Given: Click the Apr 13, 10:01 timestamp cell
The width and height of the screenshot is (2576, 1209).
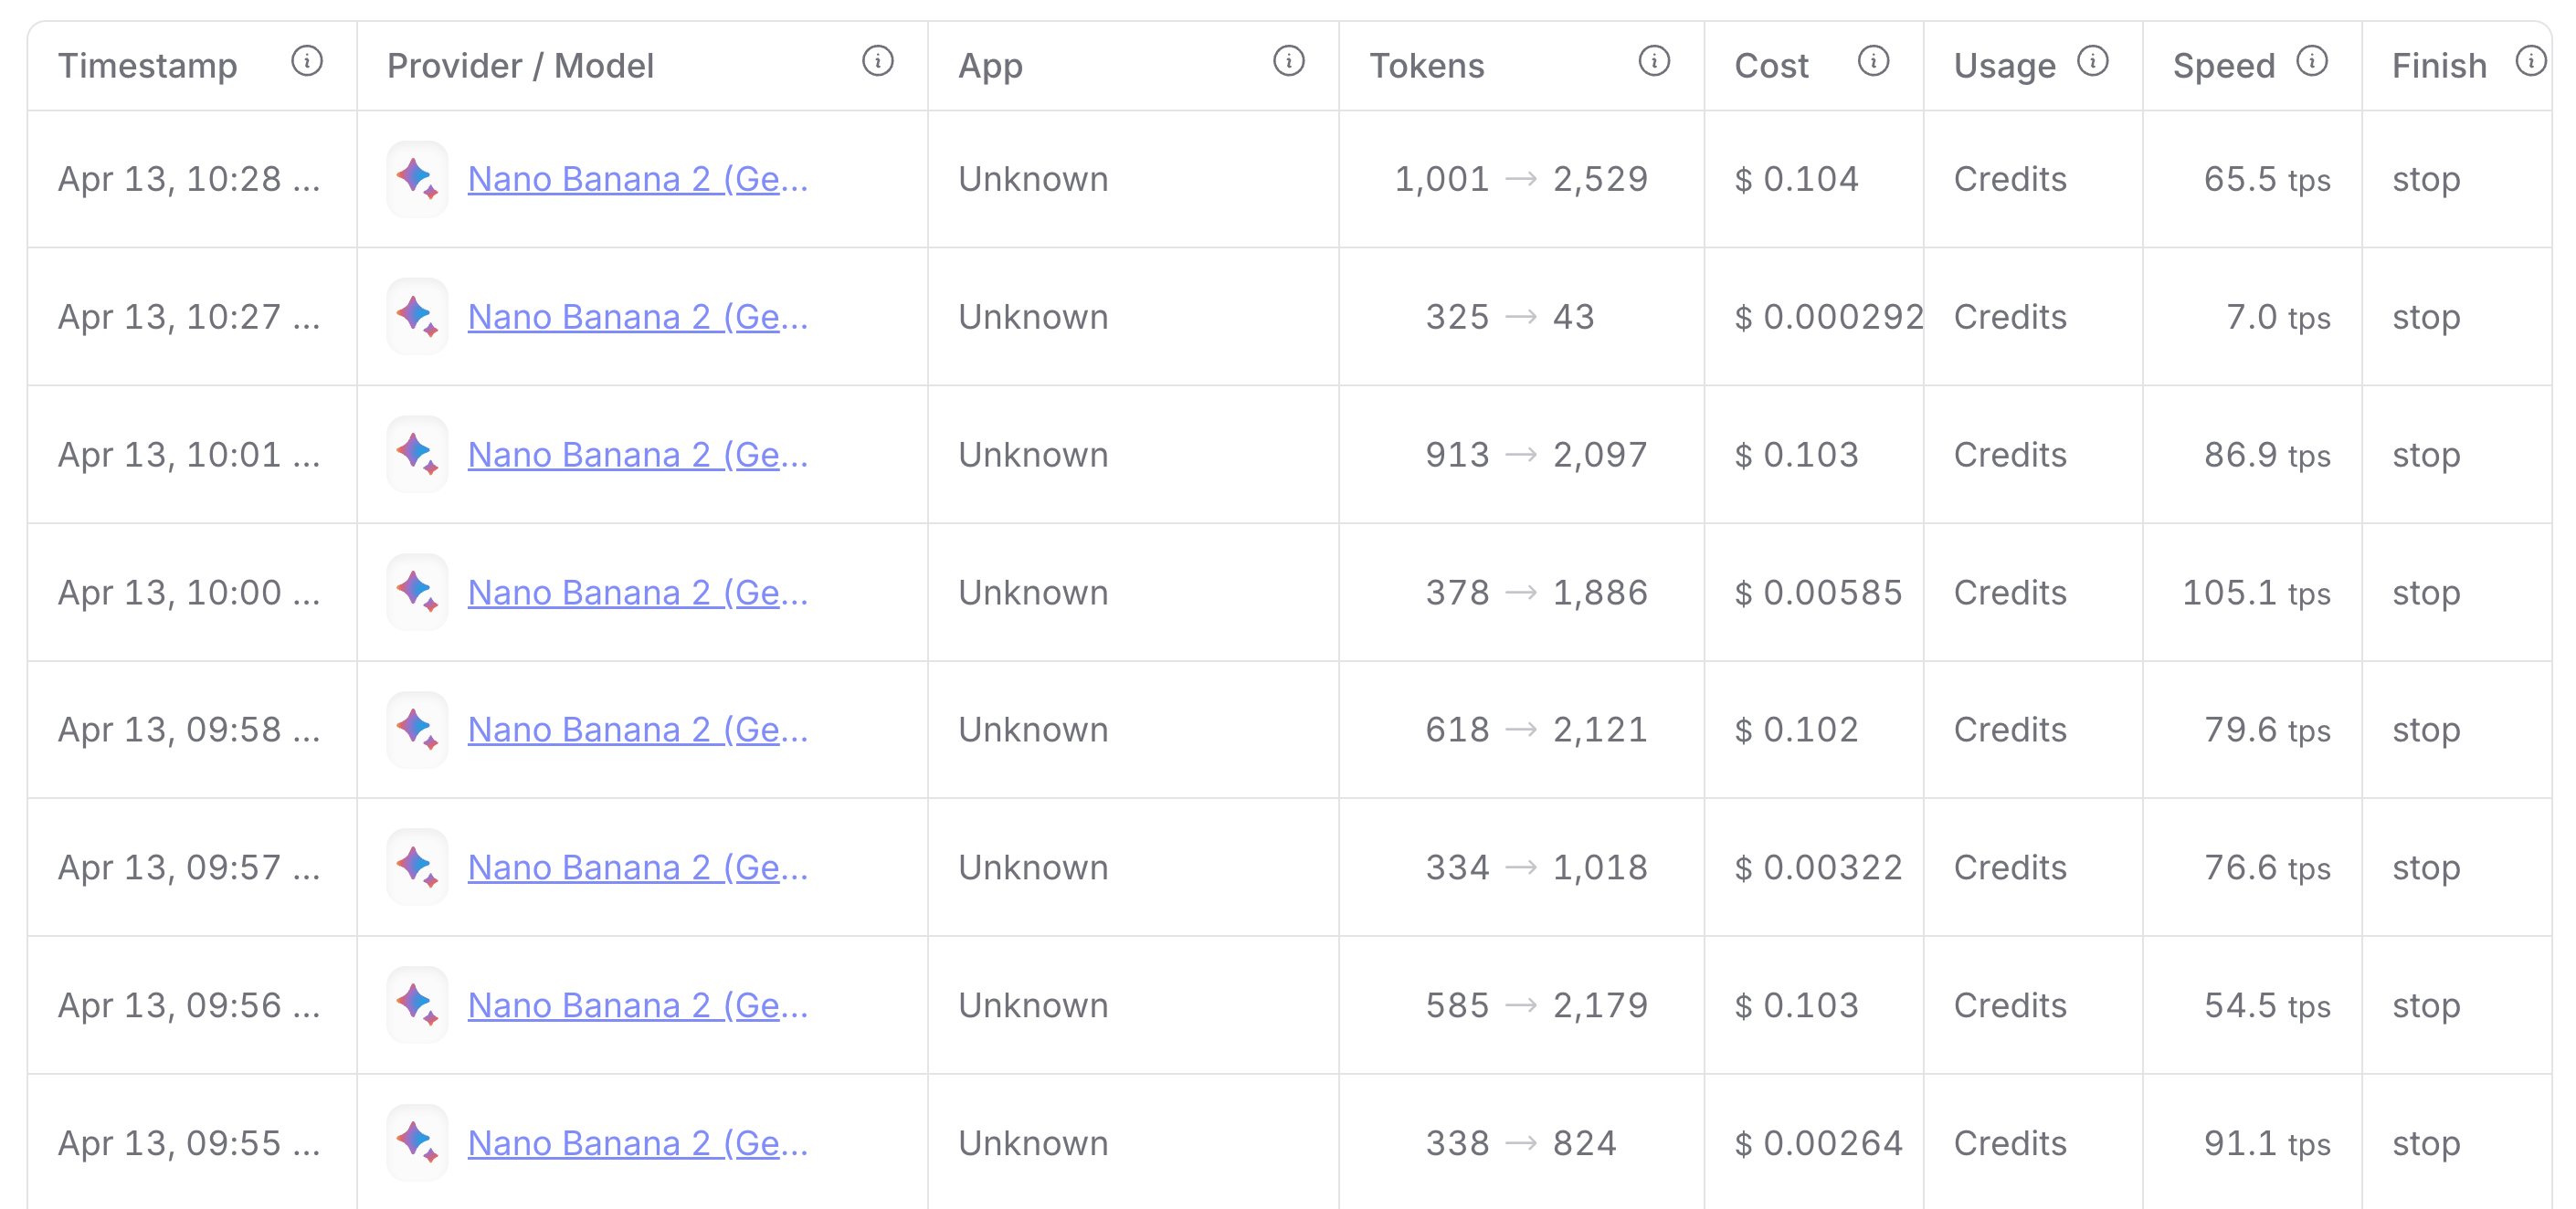Looking at the screenshot, I should tap(188, 455).
